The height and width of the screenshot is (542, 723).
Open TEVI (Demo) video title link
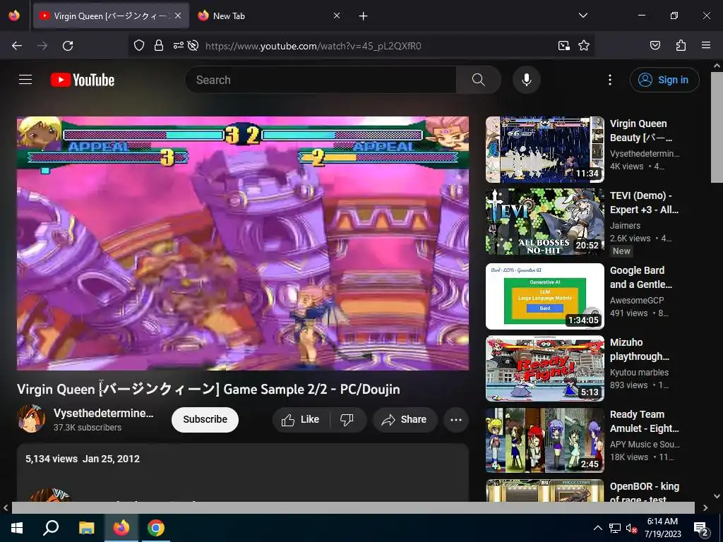click(x=644, y=203)
